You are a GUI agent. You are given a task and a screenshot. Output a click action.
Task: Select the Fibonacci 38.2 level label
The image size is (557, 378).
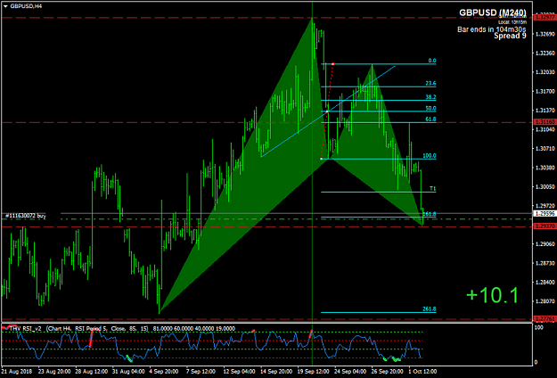point(430,97)
